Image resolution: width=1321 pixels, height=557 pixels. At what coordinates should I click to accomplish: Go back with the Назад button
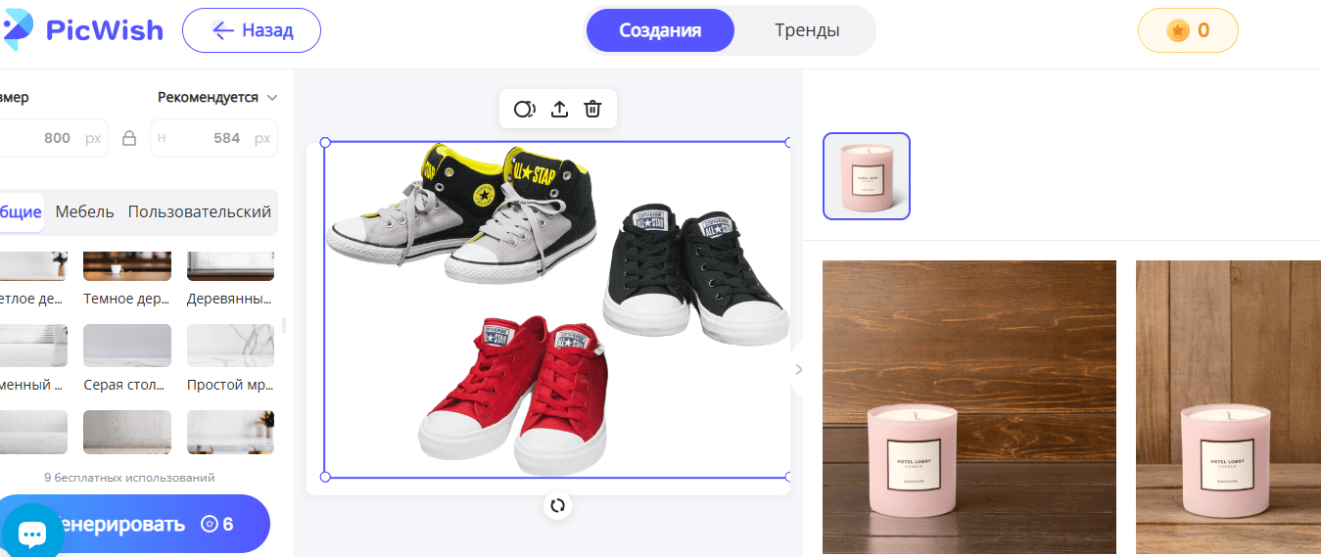tap(252, 30)
